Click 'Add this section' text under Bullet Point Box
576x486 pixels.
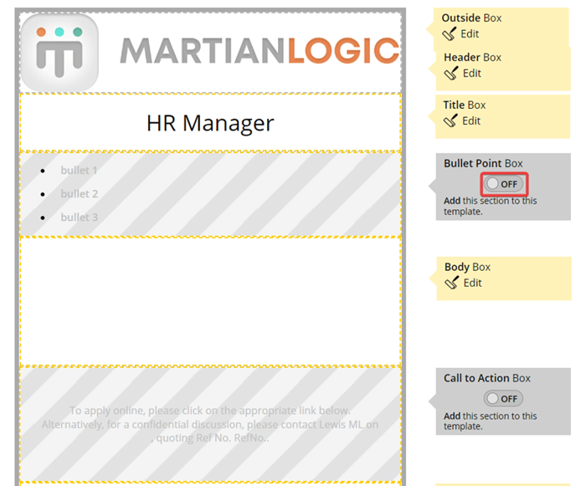(x=490, y=206)
